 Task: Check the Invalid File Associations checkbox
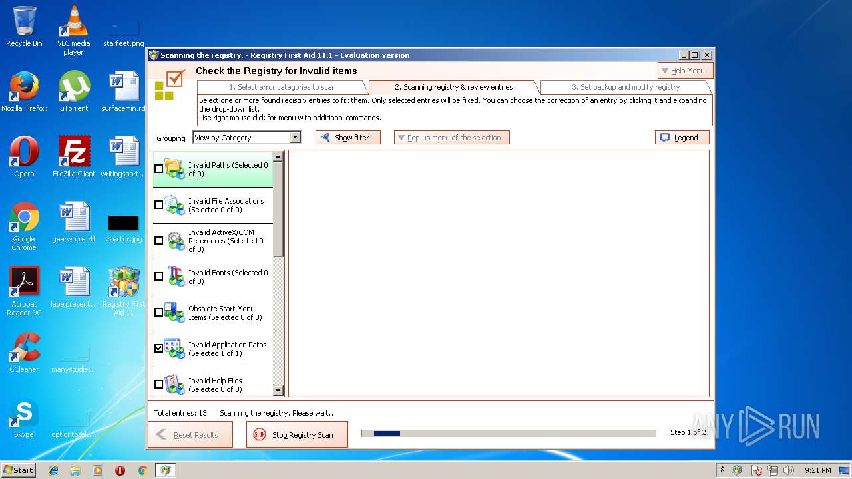click(x=158, y=205)
